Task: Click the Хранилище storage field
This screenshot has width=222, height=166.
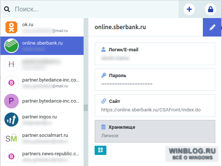Action: [x=155, y=131]
